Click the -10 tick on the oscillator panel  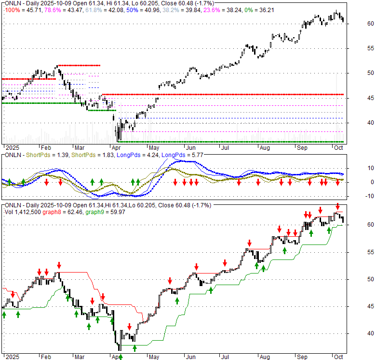pos(370,196)
